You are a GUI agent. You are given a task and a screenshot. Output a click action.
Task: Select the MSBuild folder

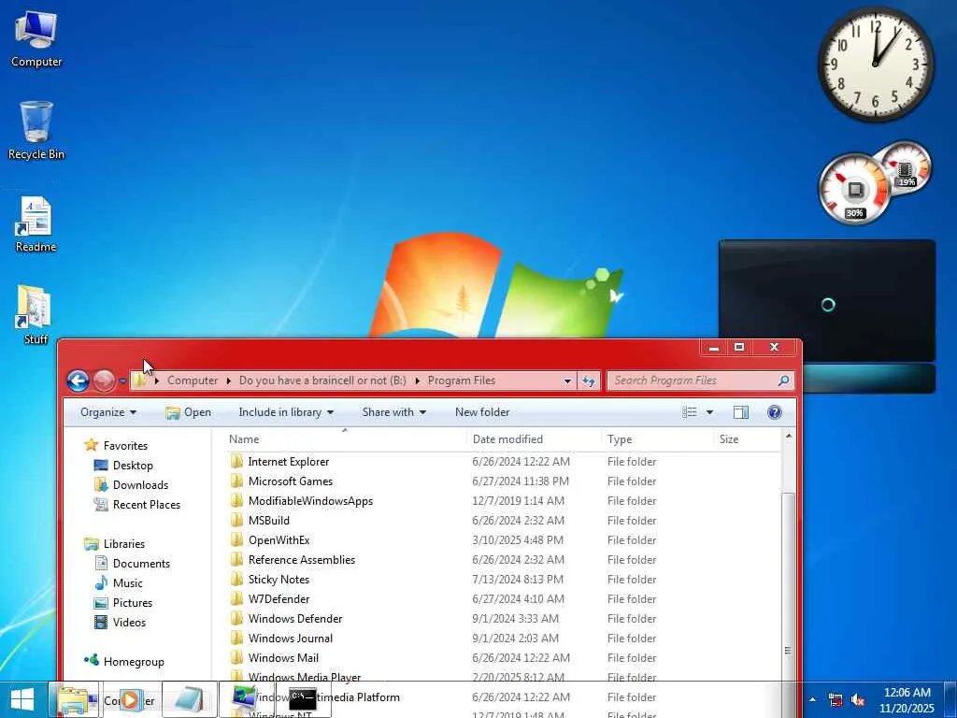point(268,520)
